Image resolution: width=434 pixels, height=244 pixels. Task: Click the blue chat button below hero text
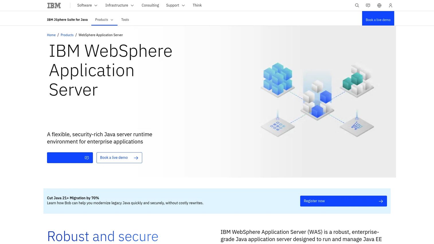pyautogui.click(x=70, y=158)
